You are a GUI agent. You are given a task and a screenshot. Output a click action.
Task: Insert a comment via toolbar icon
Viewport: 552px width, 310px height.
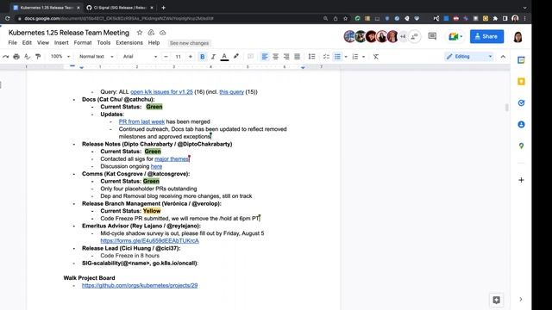(250, 57)
